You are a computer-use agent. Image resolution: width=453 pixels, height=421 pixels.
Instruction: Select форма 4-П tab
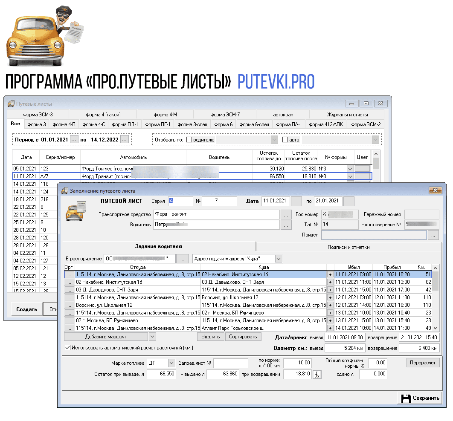(x=64, y=124)
